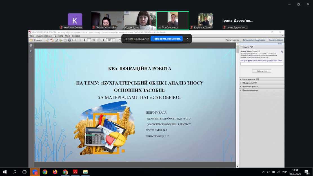The height and width of the screenshot is (176, 313).
Task: Open the 'Просмотр' menu
Action: click(x=58, y=36)
